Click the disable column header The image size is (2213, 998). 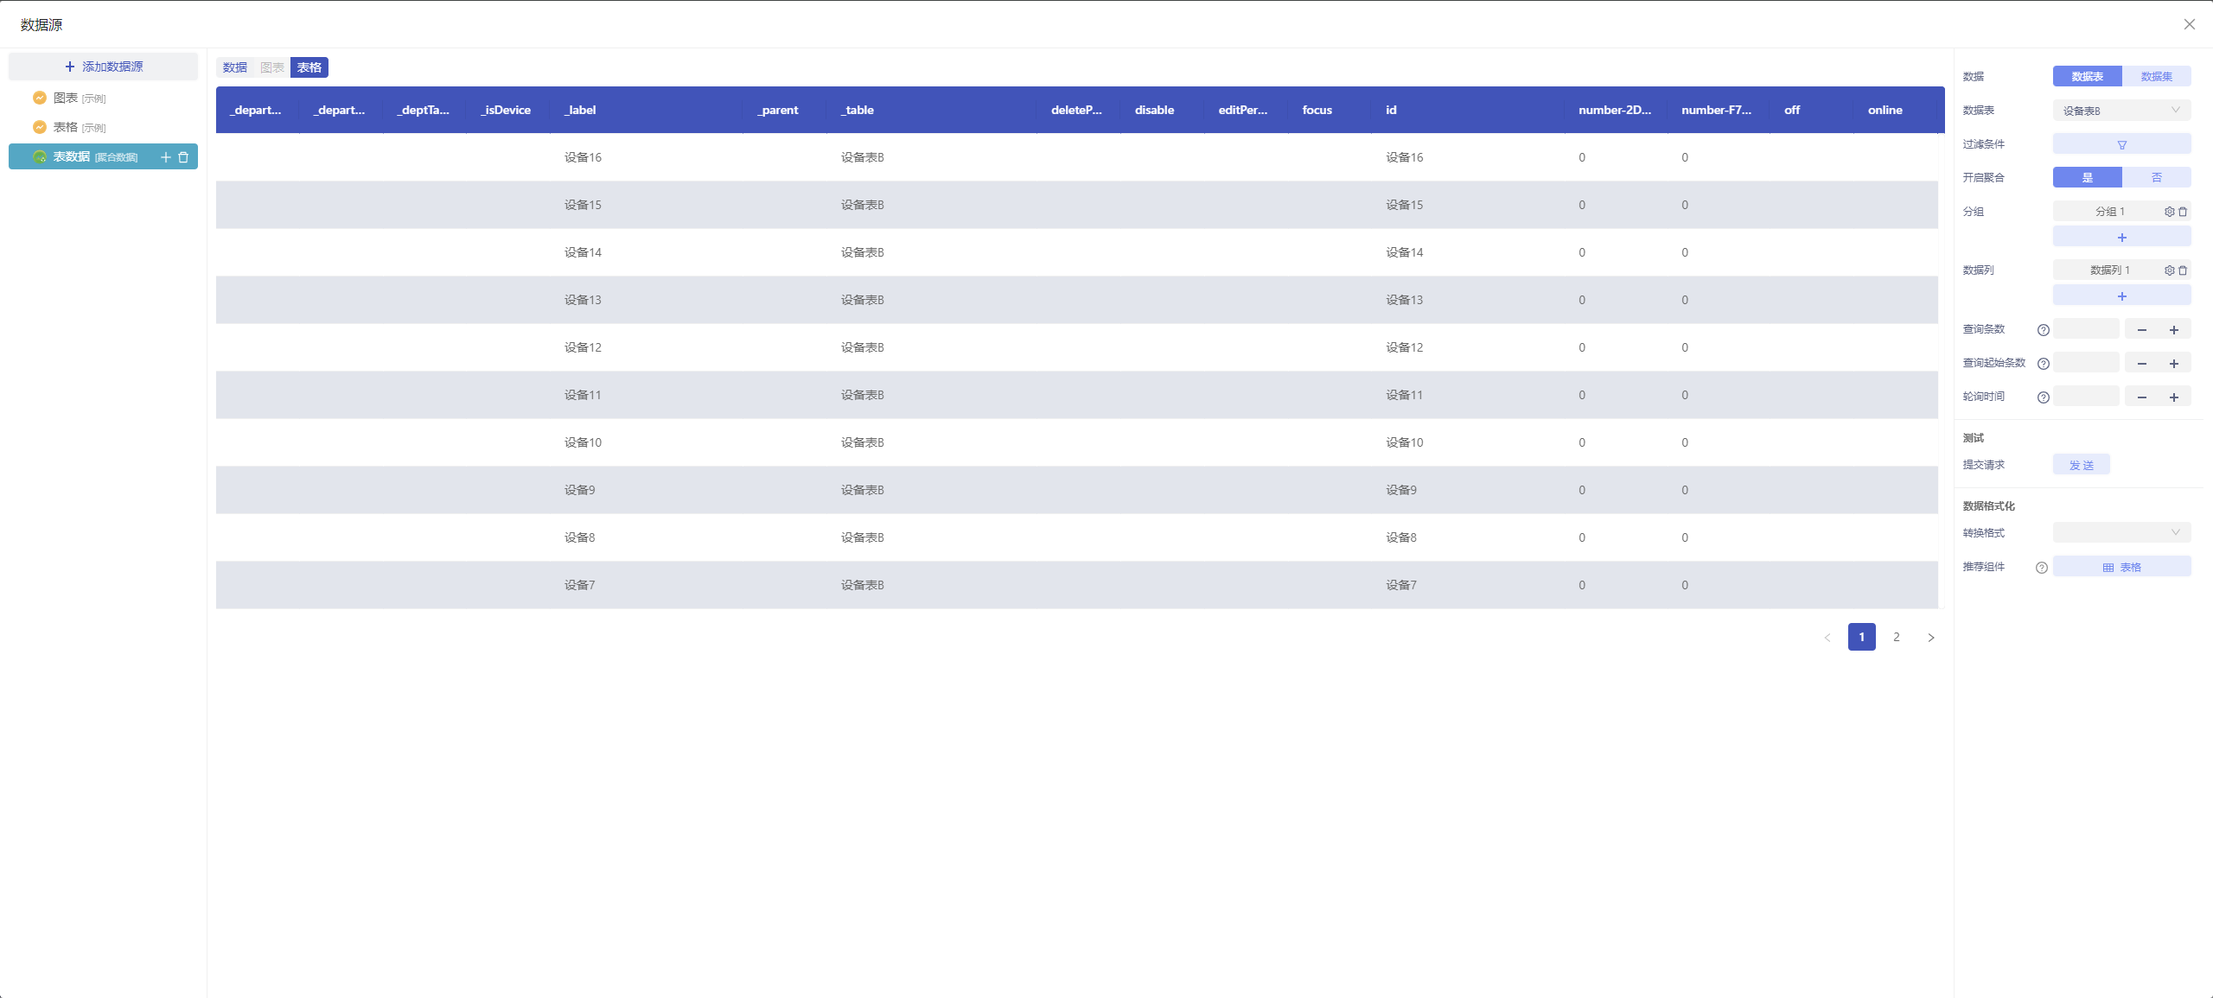[1163, 110]
